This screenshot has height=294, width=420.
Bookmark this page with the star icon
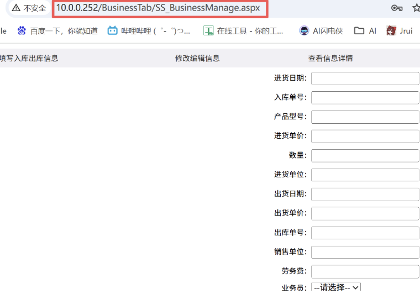(416, 8)
